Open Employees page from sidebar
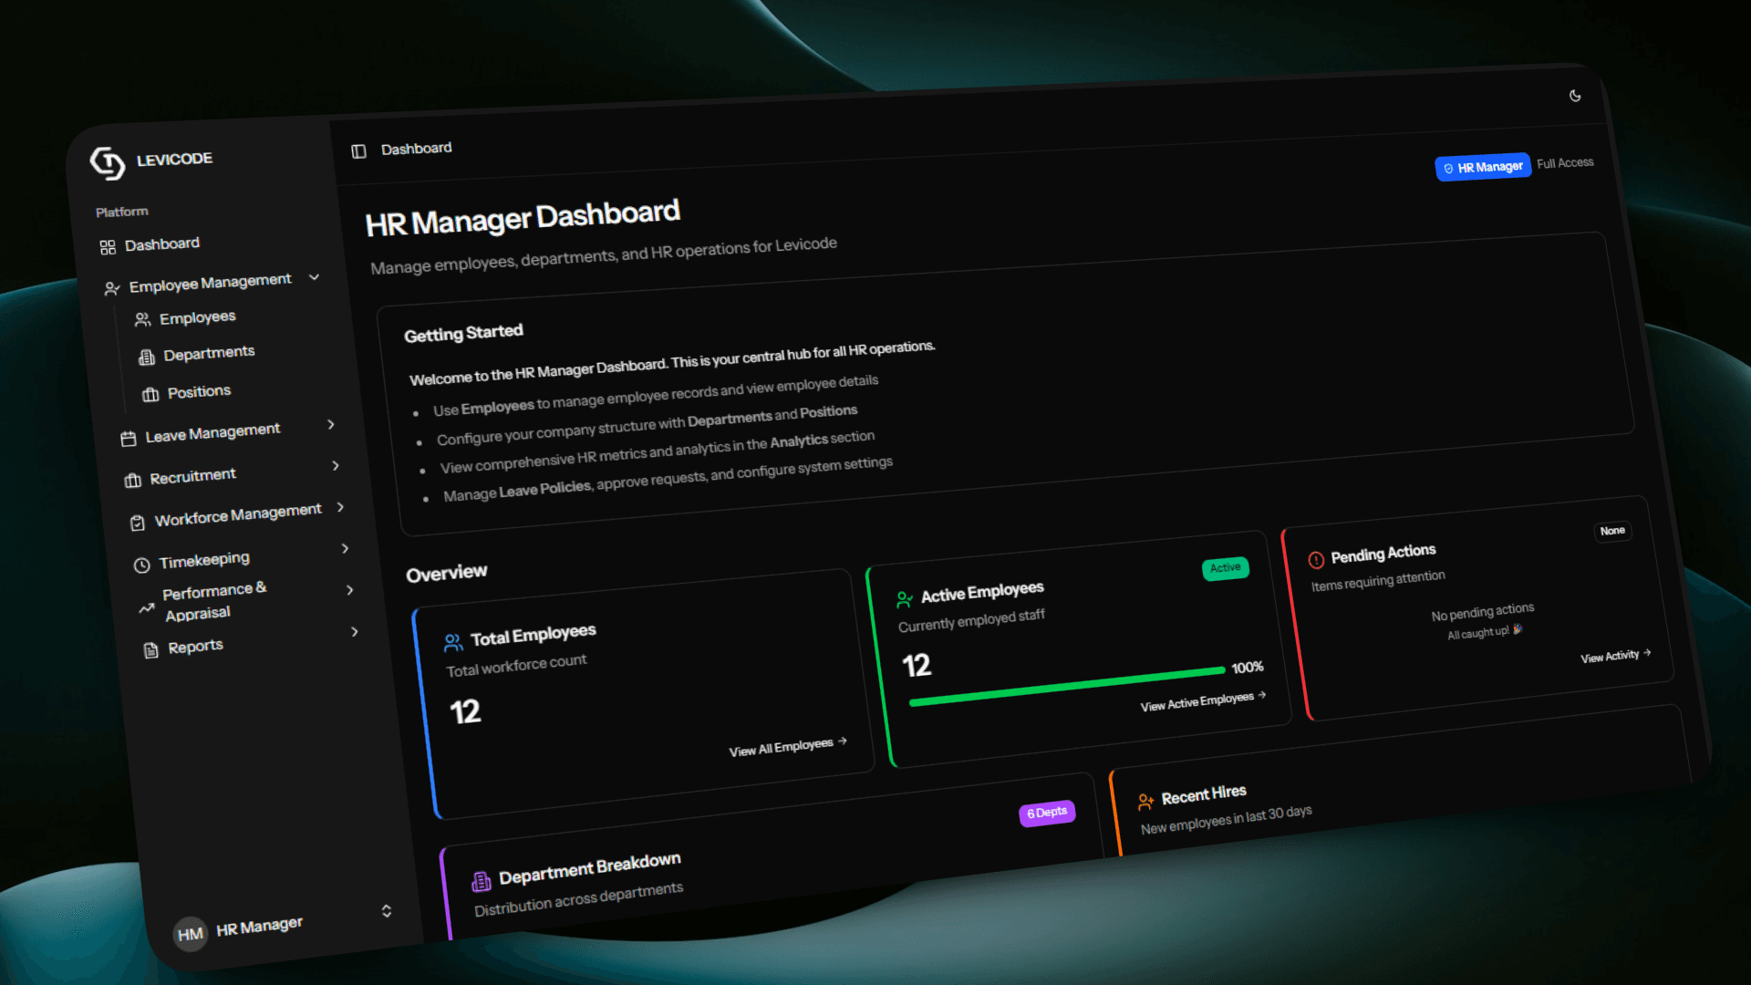 [197, 317]
